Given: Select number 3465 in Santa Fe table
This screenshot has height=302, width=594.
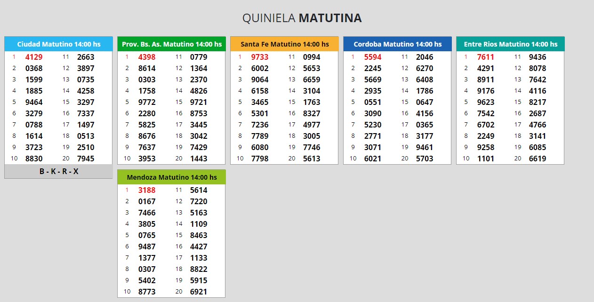Looking at the screenshot, I should (x=260, y=102).
